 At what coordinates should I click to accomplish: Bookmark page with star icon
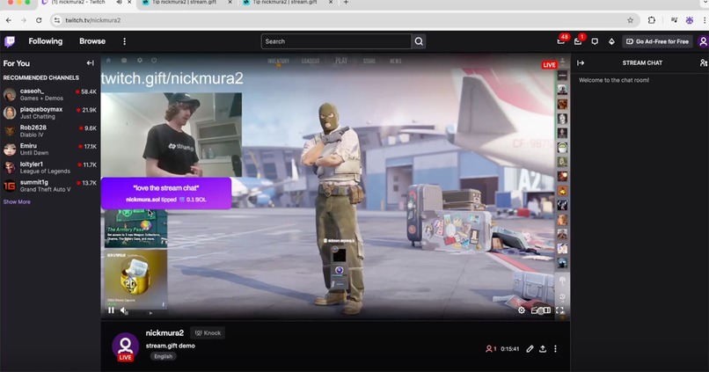(x=630, y=20)
